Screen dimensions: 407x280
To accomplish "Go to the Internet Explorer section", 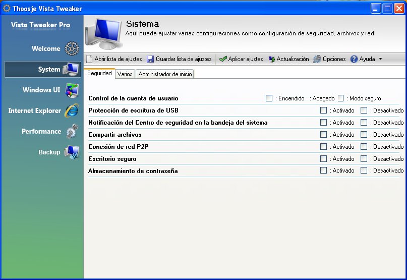I will point(42,110).
